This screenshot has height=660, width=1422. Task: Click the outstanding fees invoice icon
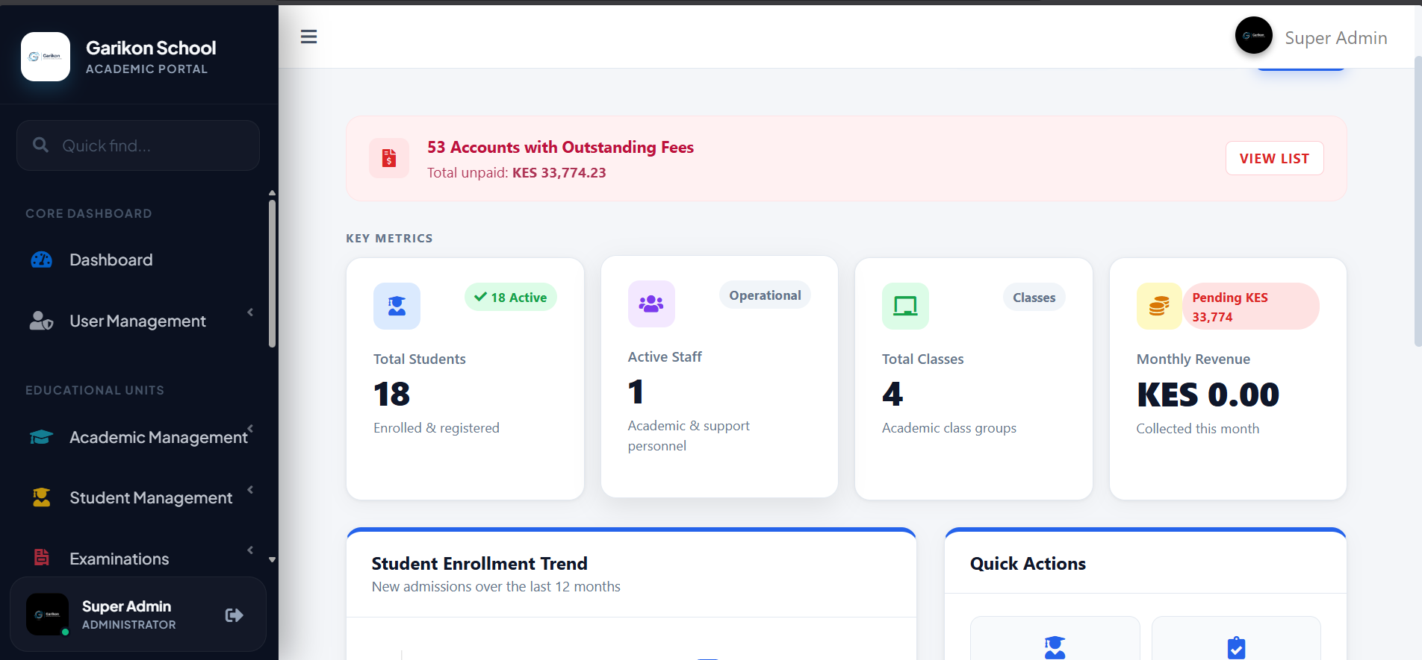click(x=389, y=158)
